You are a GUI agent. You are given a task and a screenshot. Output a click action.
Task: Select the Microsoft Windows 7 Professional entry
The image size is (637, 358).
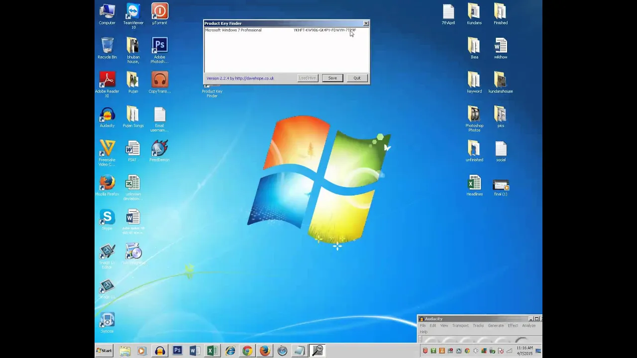(x=233, y=30)
